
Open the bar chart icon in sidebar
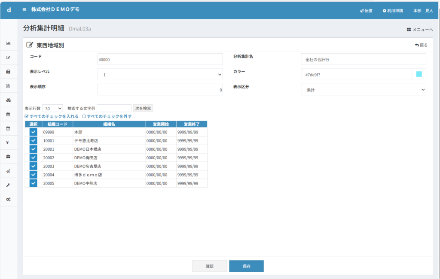click(x=8, y=43)
